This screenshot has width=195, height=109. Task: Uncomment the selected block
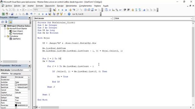140,10
